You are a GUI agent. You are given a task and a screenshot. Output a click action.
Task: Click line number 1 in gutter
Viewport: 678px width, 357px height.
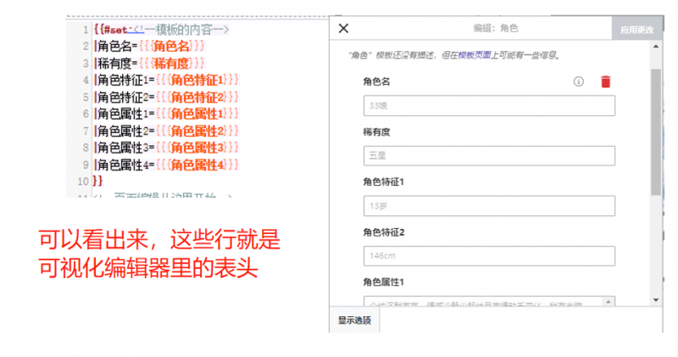[x=86, y=30]
